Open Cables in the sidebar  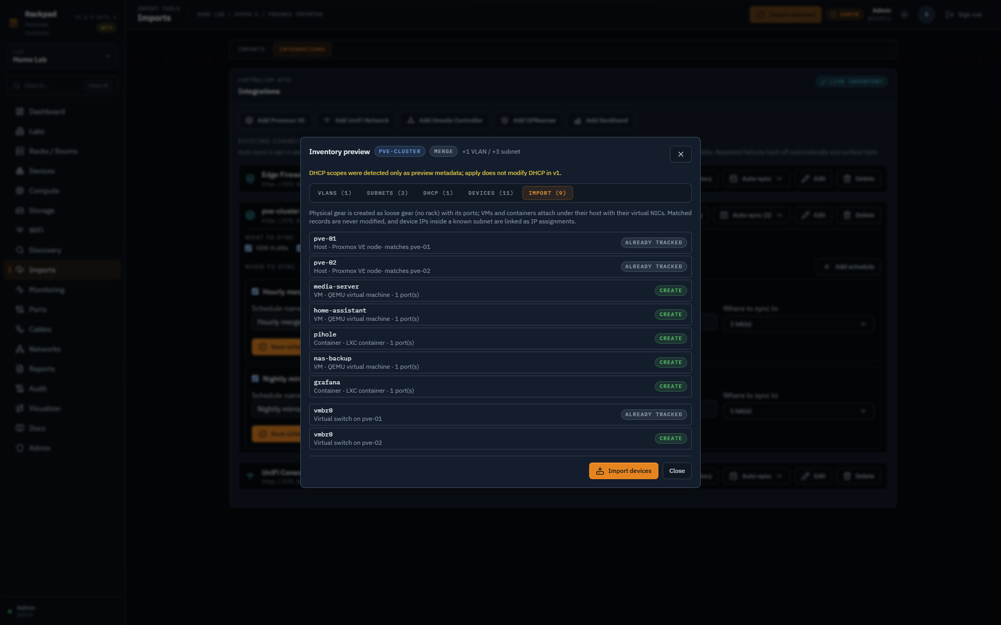[63, 329]
